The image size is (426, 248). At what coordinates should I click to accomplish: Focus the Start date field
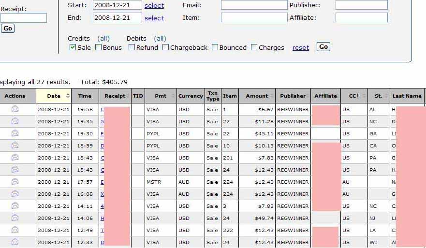pyautogui.click(x=118, y=5)
